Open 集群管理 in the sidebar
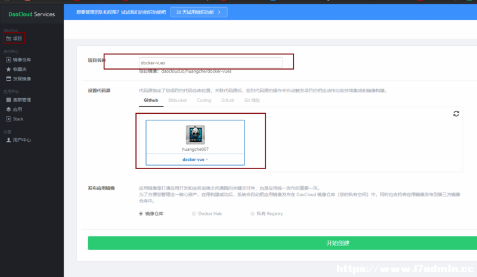Image resolution: width=477 pixels, height=277 pixels. [22, 99]
